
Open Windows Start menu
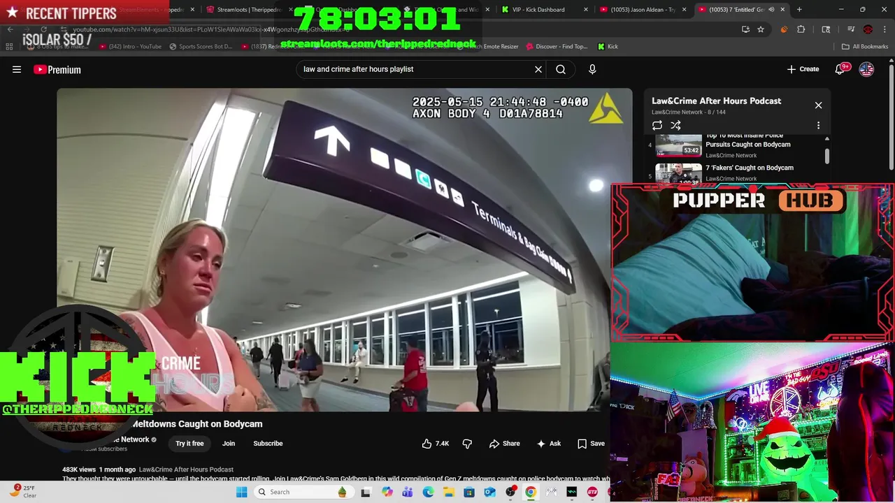click(241, 492)
